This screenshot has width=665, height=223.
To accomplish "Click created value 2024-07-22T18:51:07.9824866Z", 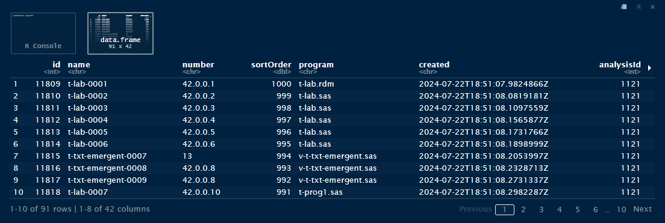I will [x=484, y=84].
